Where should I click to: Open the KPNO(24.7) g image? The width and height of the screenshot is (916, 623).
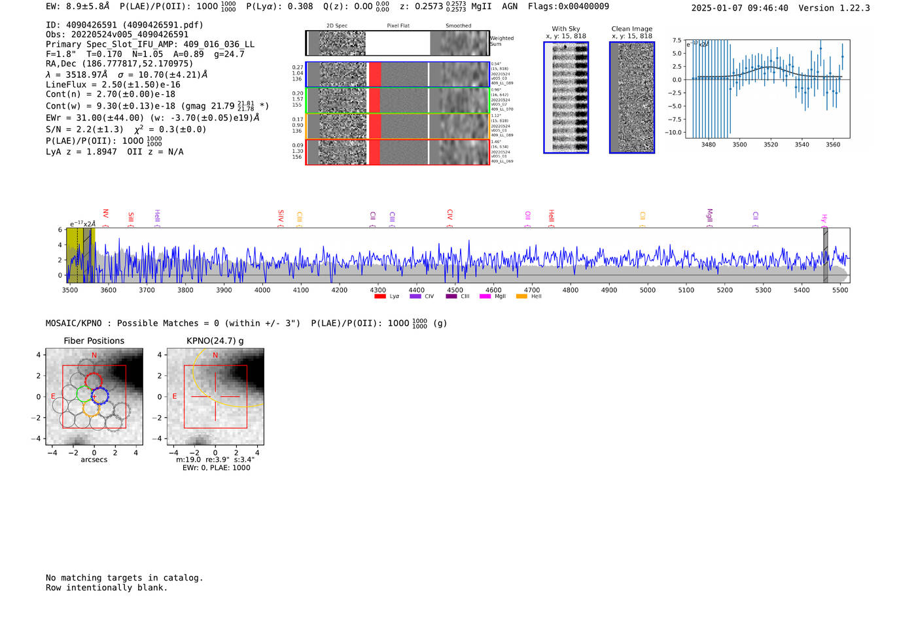click(x=215, y=397)
